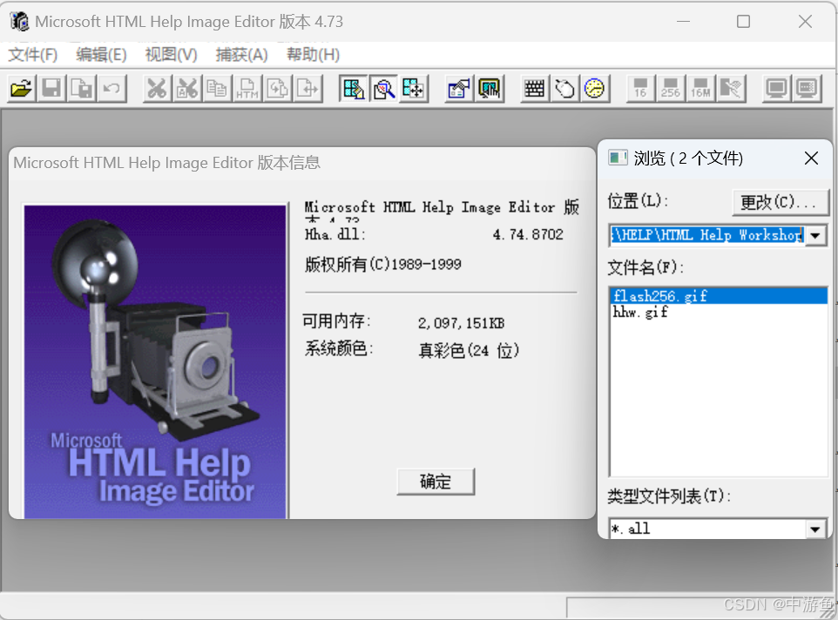Viewport: 838px width, 620px height.
Task: Open the 捕获(A) menu
Action: [241, 55]
